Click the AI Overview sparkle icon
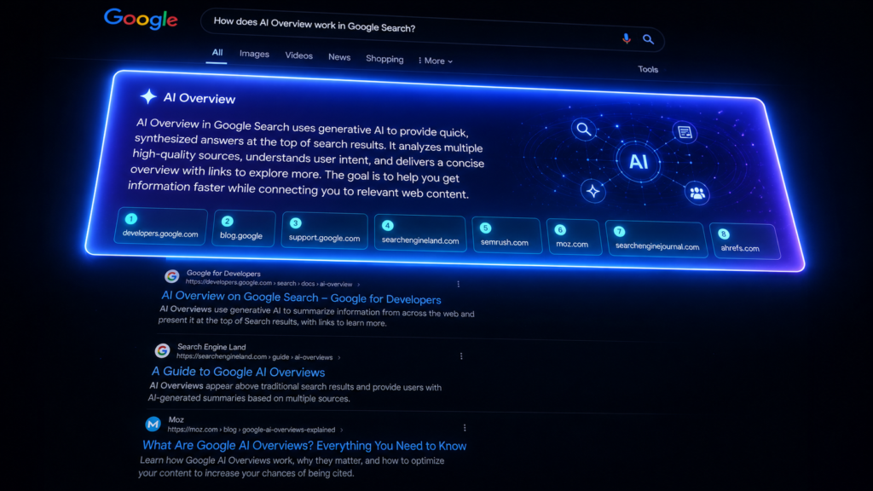873x491 pixels. (148, 96)
